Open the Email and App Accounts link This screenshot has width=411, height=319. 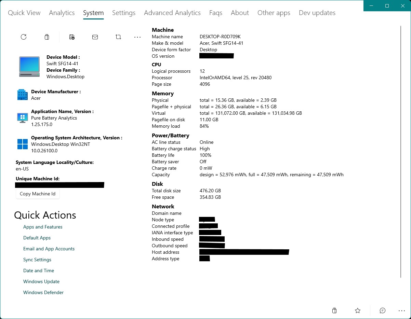pyautogui.click(x=49, y=249)
